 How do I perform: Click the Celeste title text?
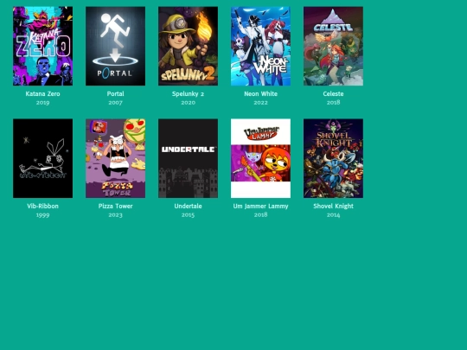pyautogui.click(x=333, y=93)
